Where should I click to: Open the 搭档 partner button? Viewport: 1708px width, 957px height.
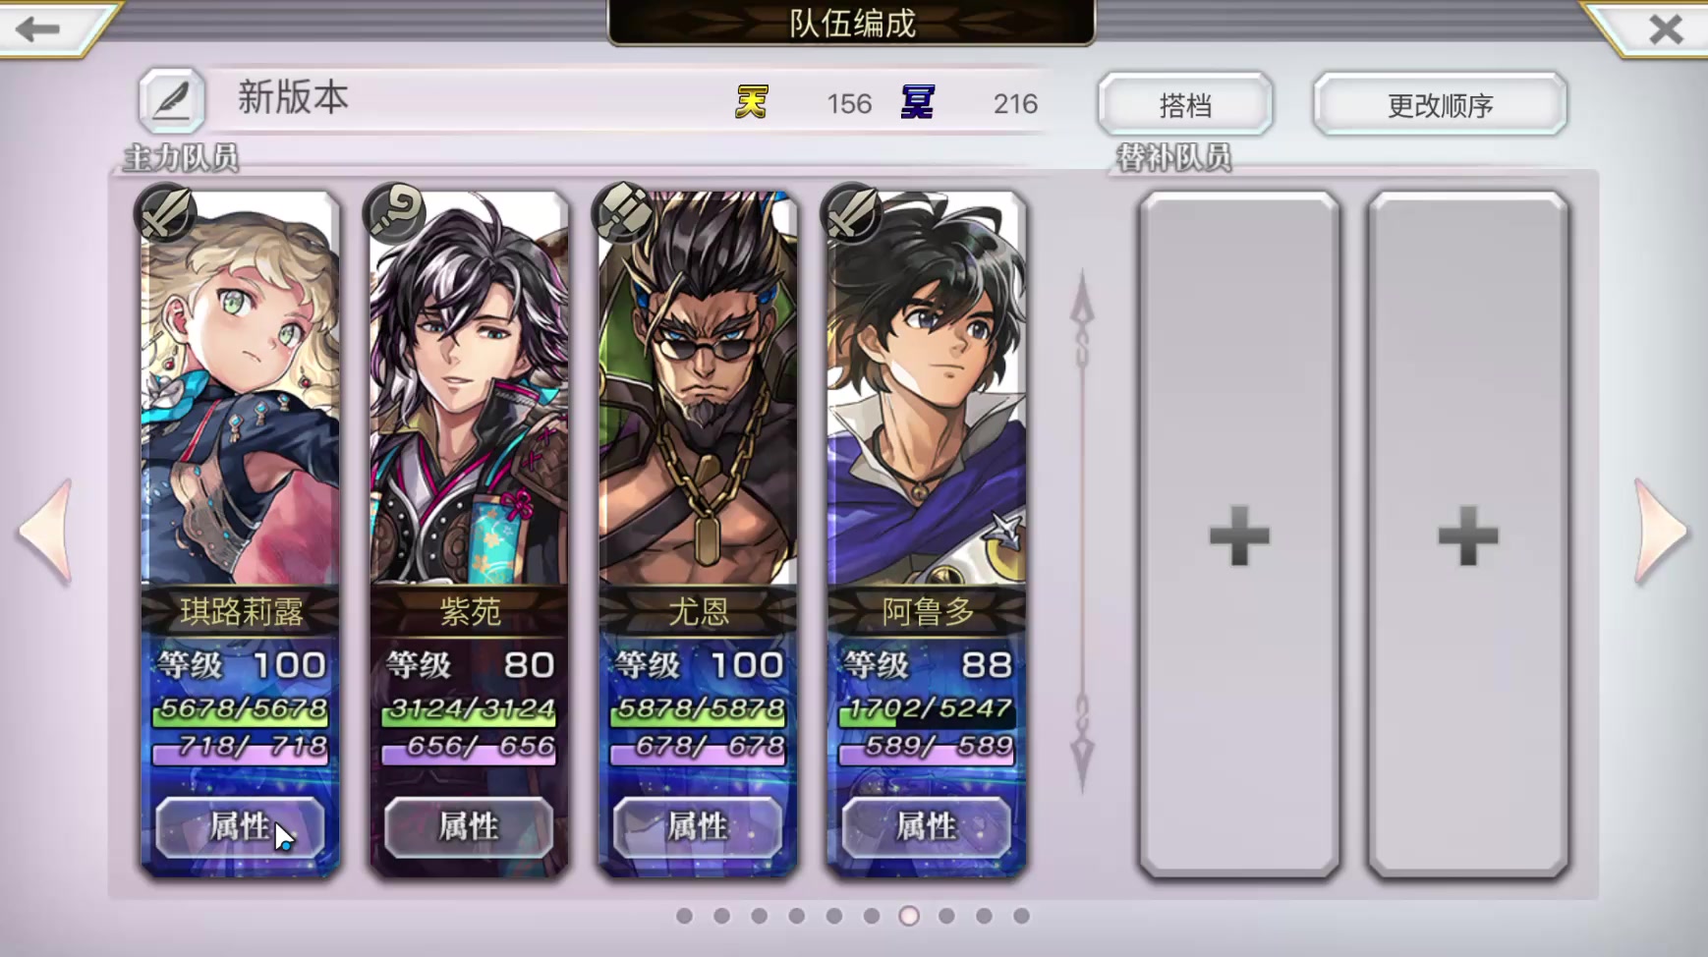[1185, 104]
